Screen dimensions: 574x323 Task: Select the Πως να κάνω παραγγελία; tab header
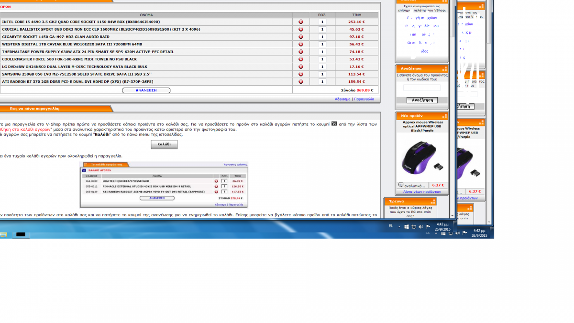pos(34,108)
